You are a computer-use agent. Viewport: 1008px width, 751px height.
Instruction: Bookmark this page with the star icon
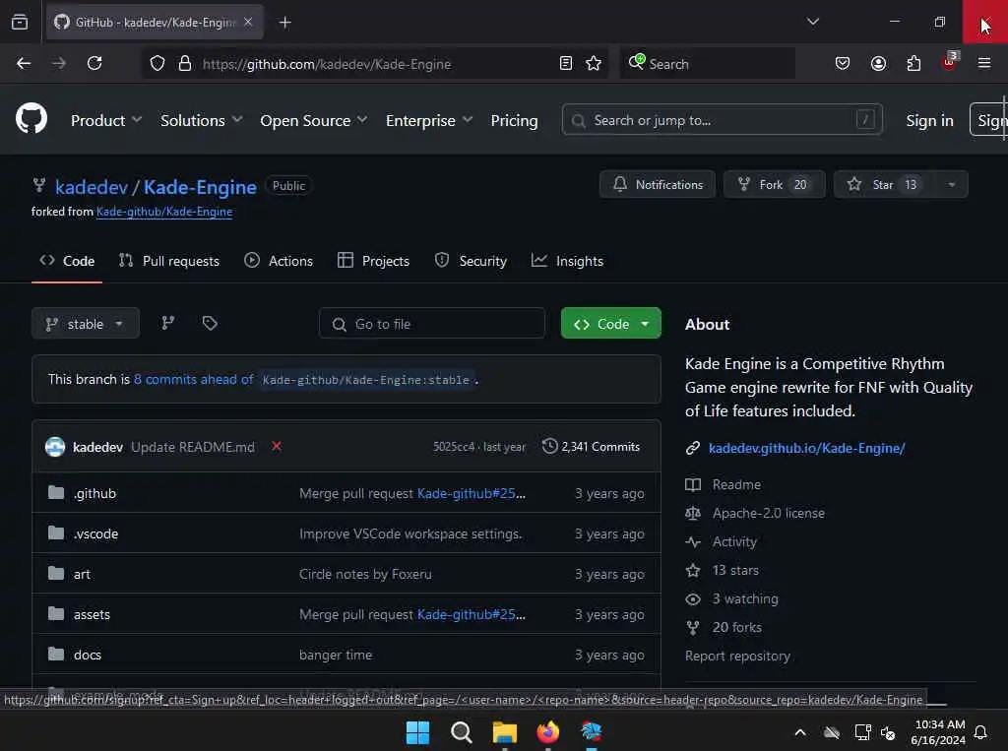pos(594,64)
